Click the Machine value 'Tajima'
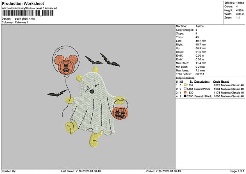This screenshot has height=174, width=246. [x=200, y=26]
